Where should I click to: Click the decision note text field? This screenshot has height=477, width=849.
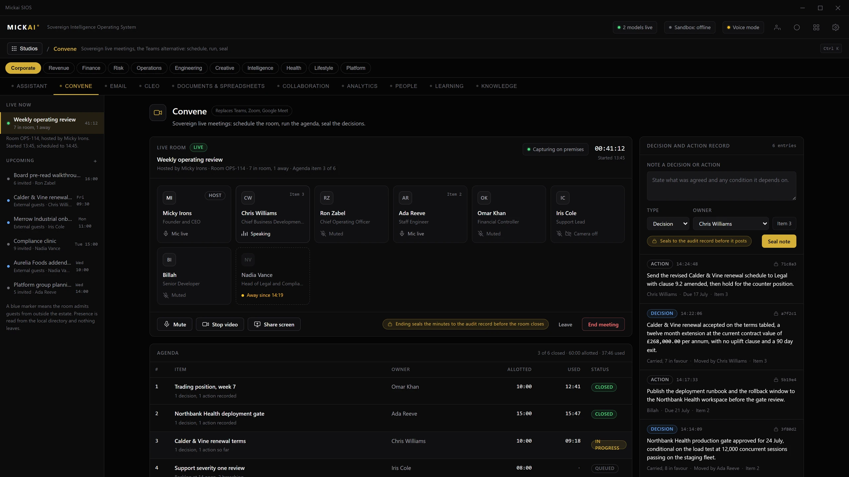[x=721, y=186]
